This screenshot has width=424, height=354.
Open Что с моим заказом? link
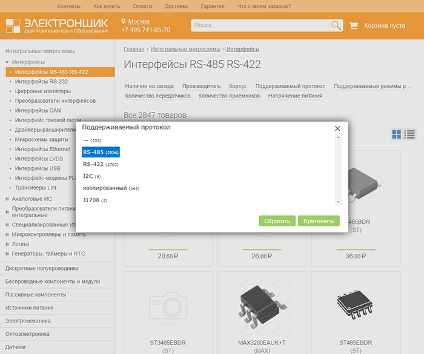(x=264, y=6)
